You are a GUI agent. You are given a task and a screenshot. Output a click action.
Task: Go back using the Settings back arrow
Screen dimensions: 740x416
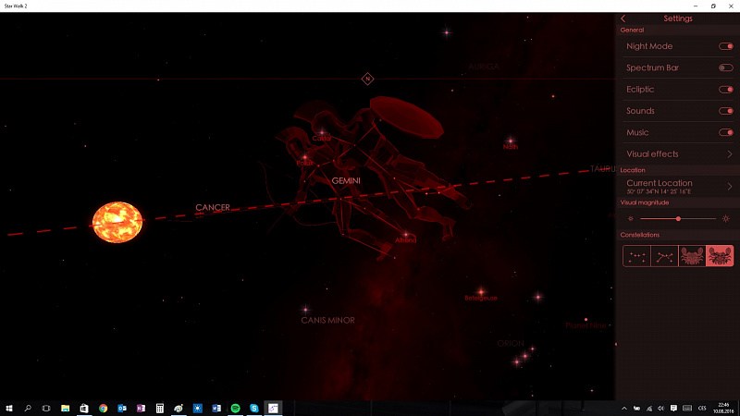(x=623, y=18)
